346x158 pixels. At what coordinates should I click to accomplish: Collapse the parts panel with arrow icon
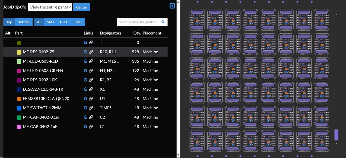[172, 6]
